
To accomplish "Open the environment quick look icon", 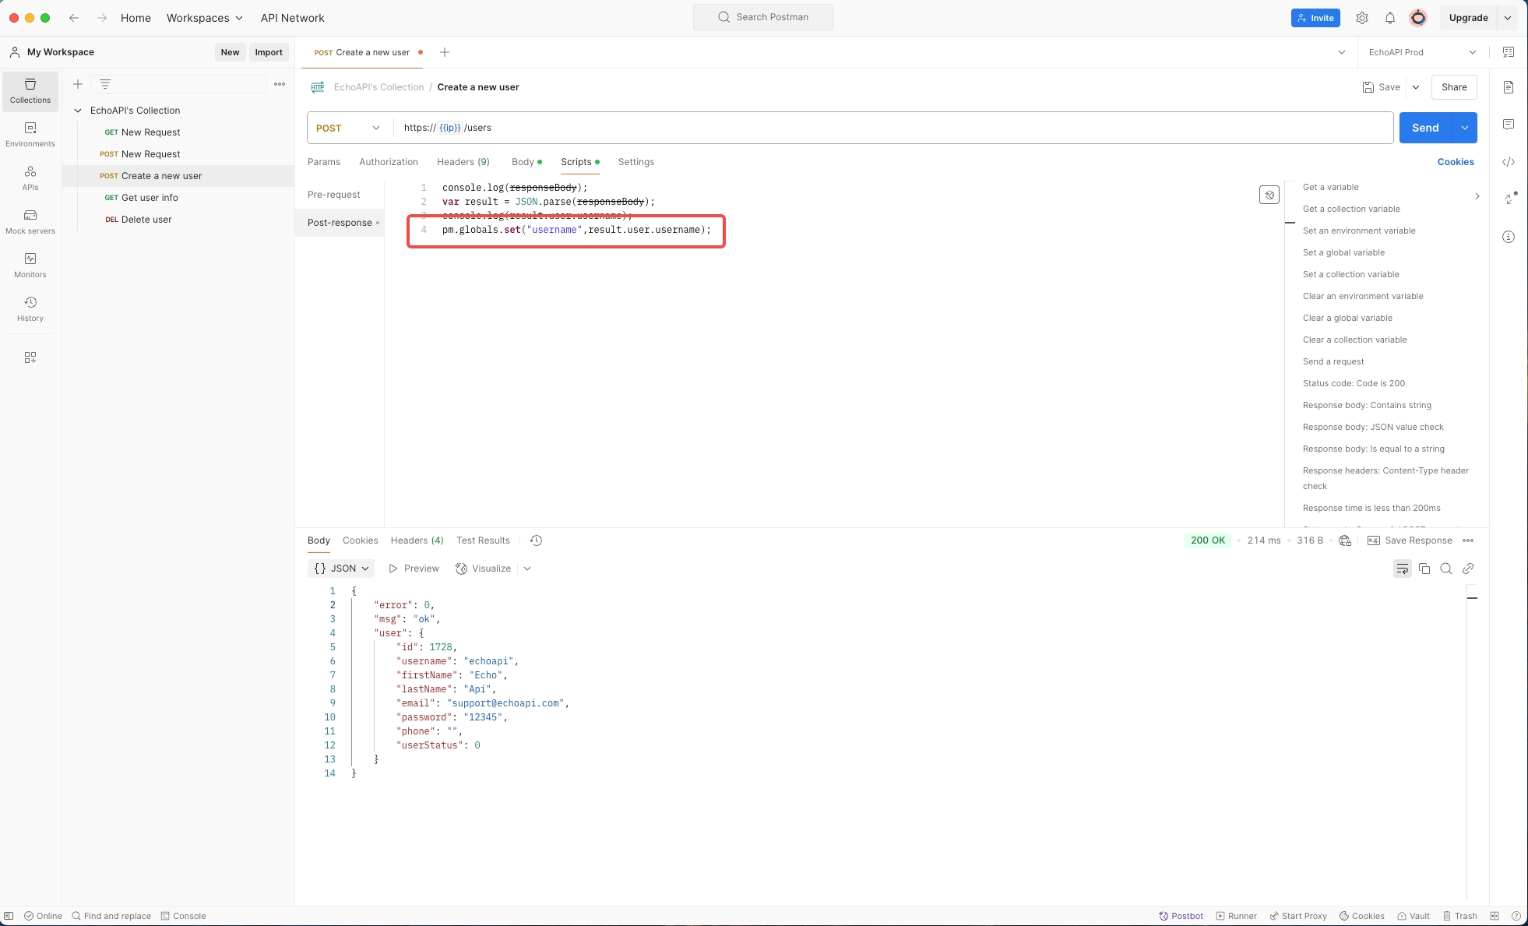I will 1509,52.
